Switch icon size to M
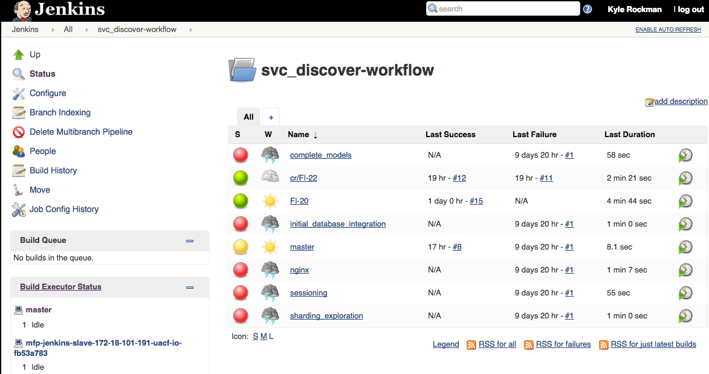Screen dimensions: 709x374 (x=264, y=337)
